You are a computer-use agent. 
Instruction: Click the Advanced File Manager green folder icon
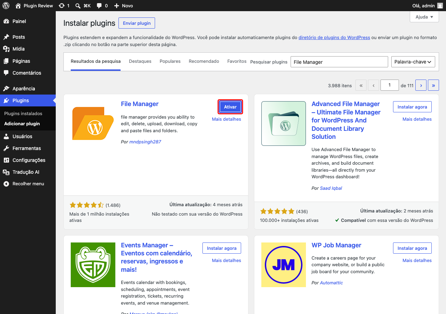click(x=284, y=124)
